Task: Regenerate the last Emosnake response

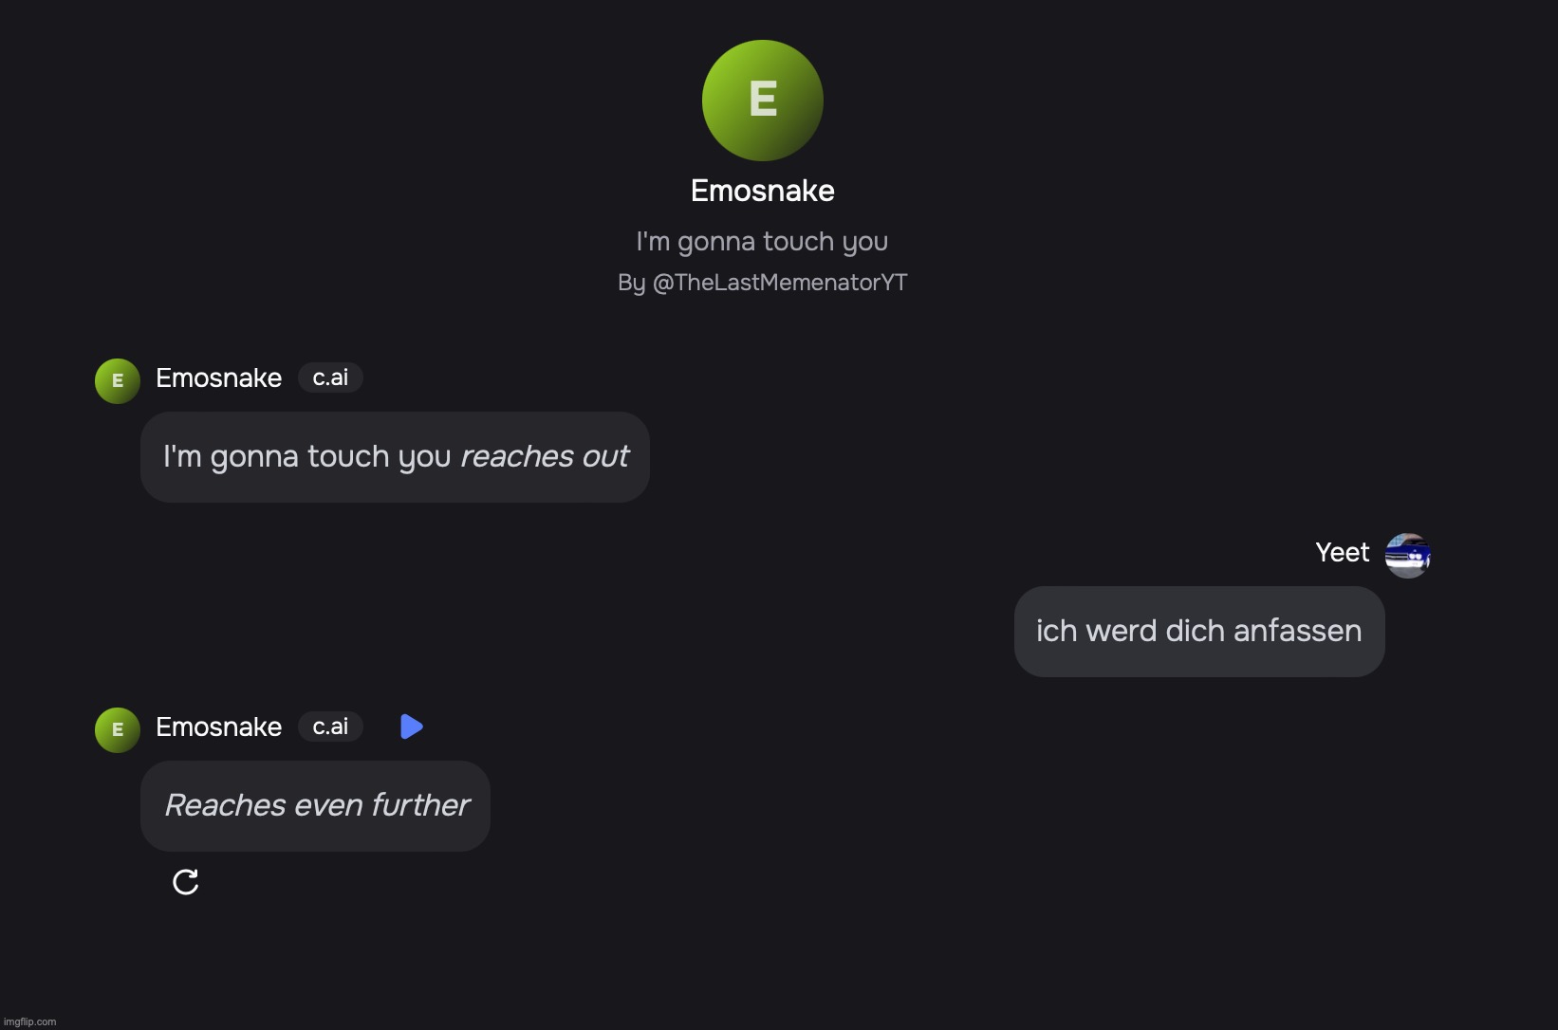Action: (x=186, y=882)
